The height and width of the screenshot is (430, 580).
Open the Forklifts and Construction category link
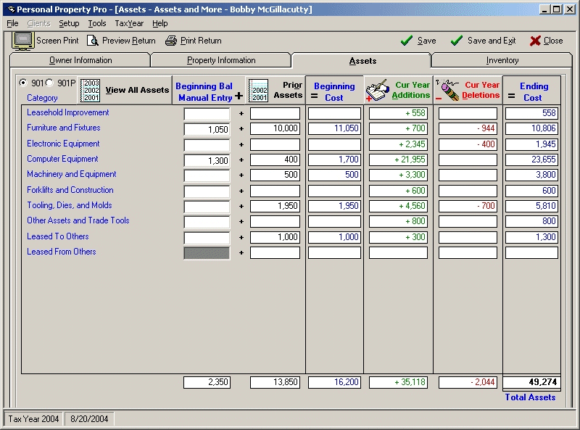(x=70, y=190)
